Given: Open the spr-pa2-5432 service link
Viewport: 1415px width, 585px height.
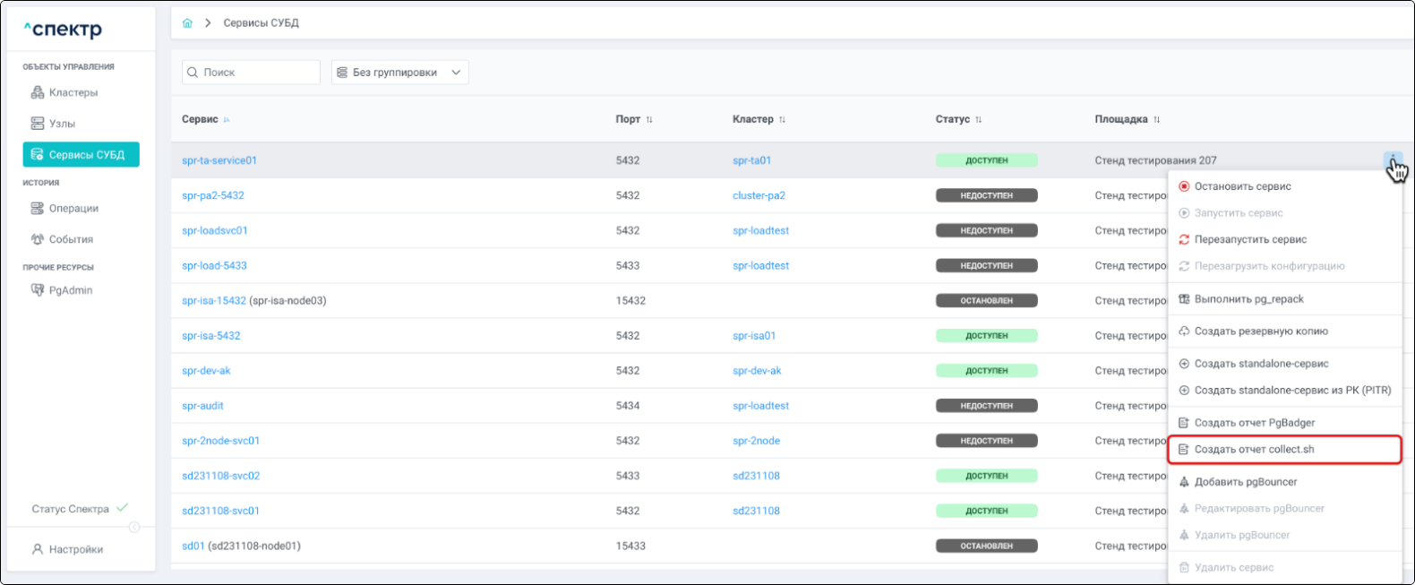Looking at the screenshot, I should click(x=213, y=195).
